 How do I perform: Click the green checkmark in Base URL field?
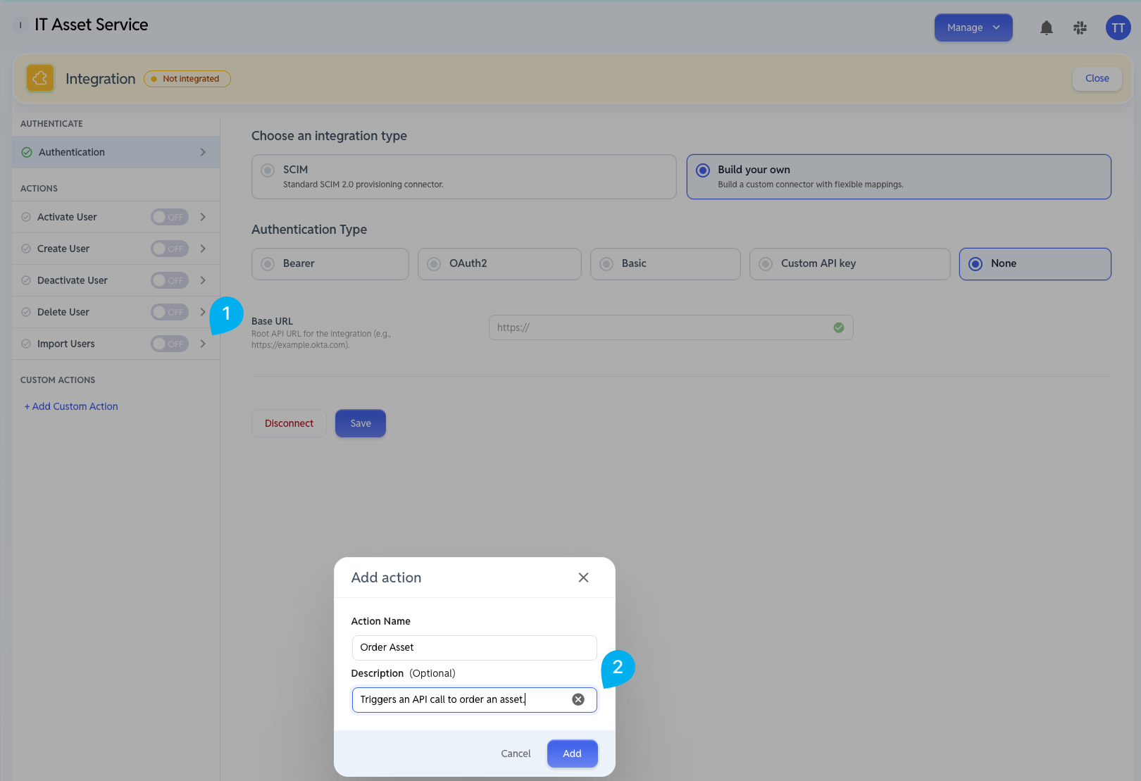839,327
